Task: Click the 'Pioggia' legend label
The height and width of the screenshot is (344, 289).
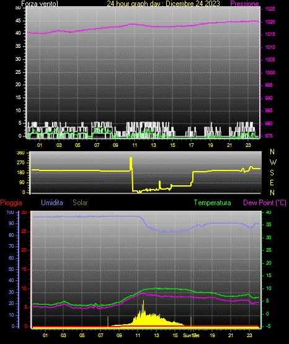Action: point(11,203)
